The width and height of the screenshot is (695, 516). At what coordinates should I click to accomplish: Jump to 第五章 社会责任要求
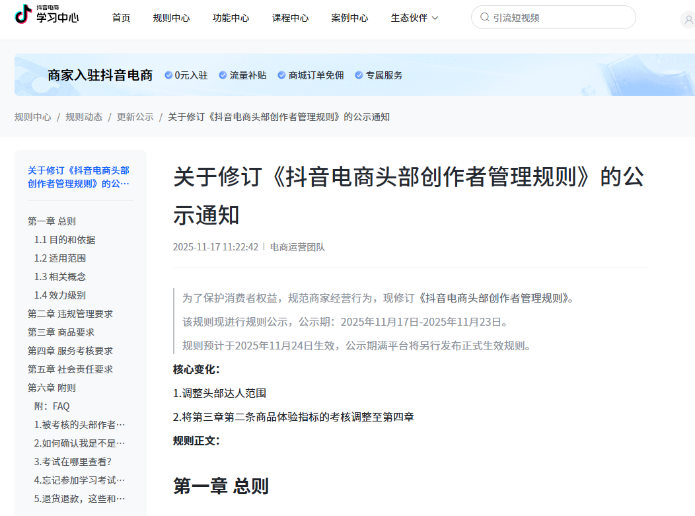click(70, 369)
